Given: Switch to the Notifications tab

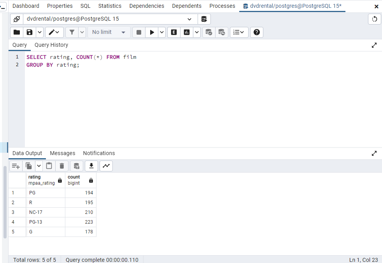Looking at the screenshot, I should click(99, 153).
